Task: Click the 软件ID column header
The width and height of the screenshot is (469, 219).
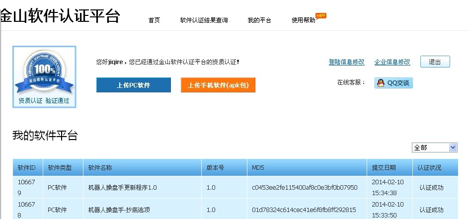Action: 27,168
